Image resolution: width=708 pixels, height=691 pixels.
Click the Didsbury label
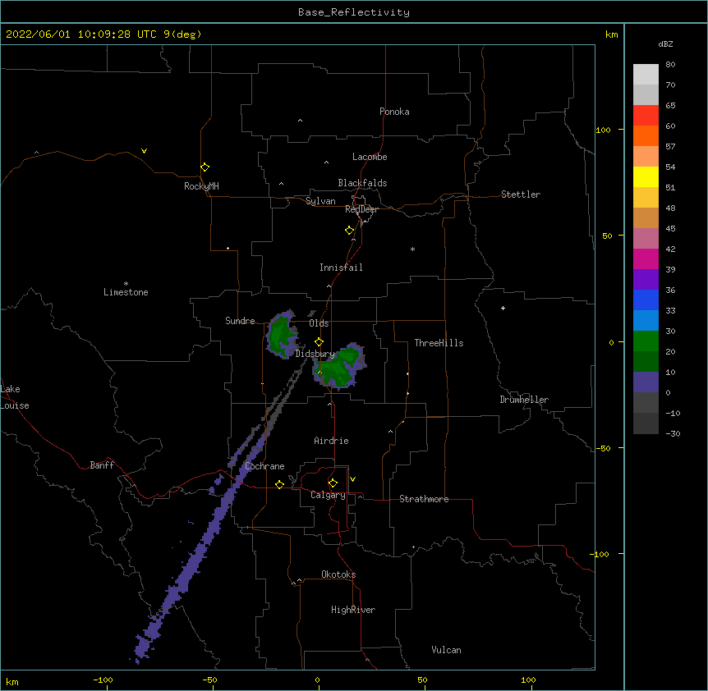point(315,354)
